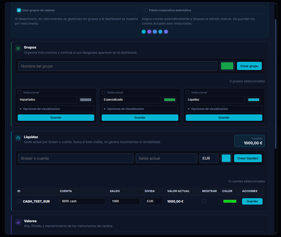Screen dimensions: 281x237
Task: Save the CASH_TEST_EUR row with Guardar
Action: 252,201
